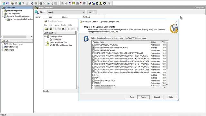Click the copy icon in Boot Disk Creator toolbar

[x=59, y=29]
